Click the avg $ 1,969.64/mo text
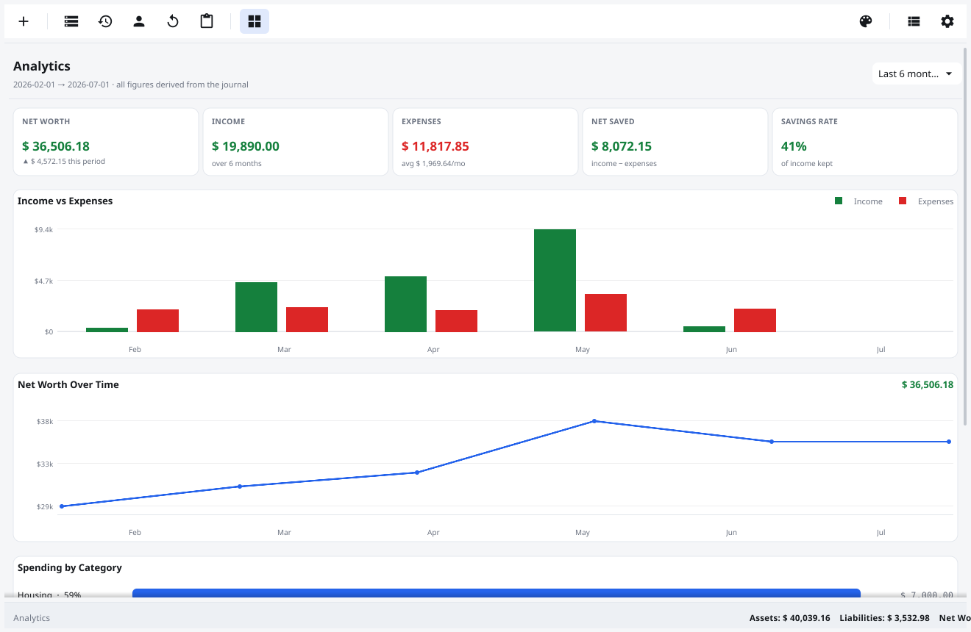971x632 pixels. pos(433,163)
